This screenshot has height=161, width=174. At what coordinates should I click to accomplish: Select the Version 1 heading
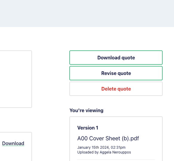(88, 128)
